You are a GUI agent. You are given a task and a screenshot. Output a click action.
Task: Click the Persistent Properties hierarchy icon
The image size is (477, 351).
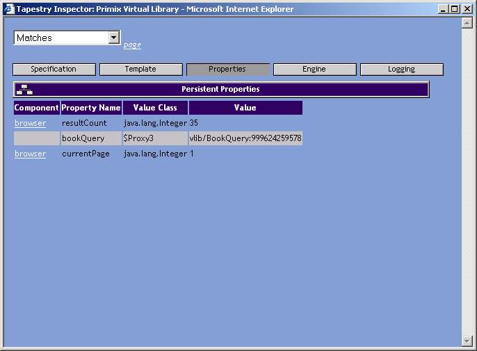click(x=24, y=90)
